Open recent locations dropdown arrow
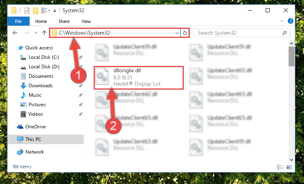Viewport: 304px width, 184px height. tap(36, 32)
